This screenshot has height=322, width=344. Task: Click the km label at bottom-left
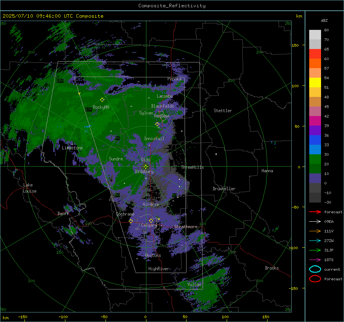(5, 318)
